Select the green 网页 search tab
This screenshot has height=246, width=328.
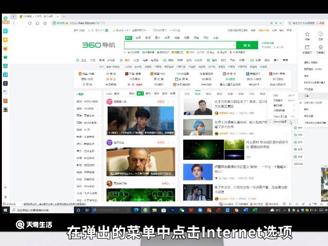coord(129,38)
